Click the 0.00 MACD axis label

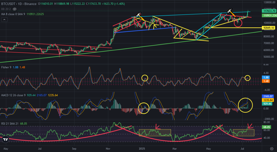(266, 109)
